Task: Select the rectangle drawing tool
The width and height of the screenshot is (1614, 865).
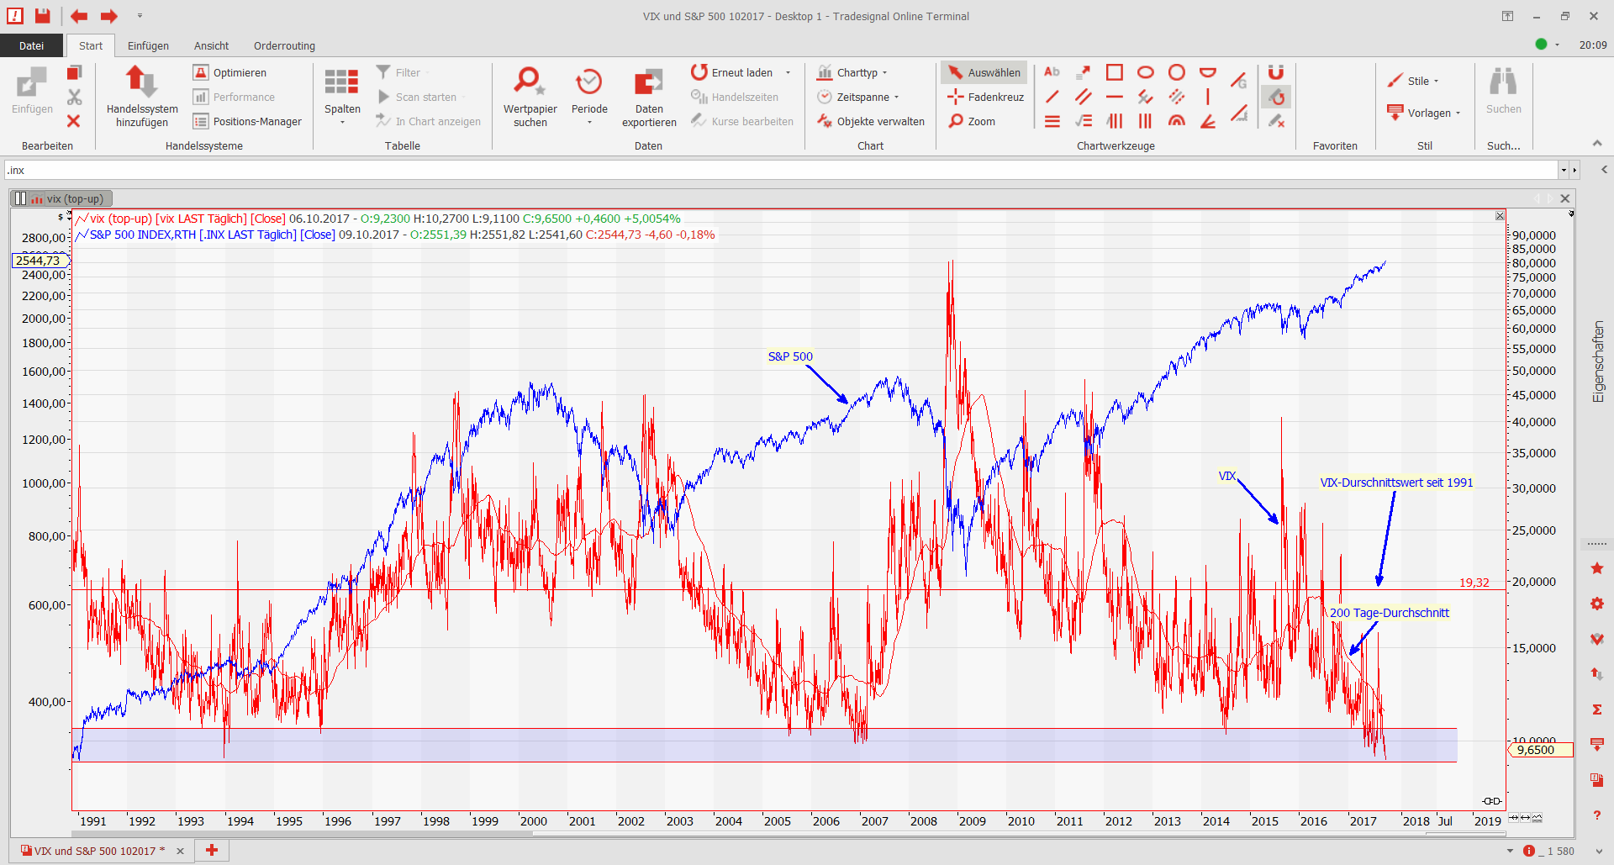Action: [x=1115, y=72]
